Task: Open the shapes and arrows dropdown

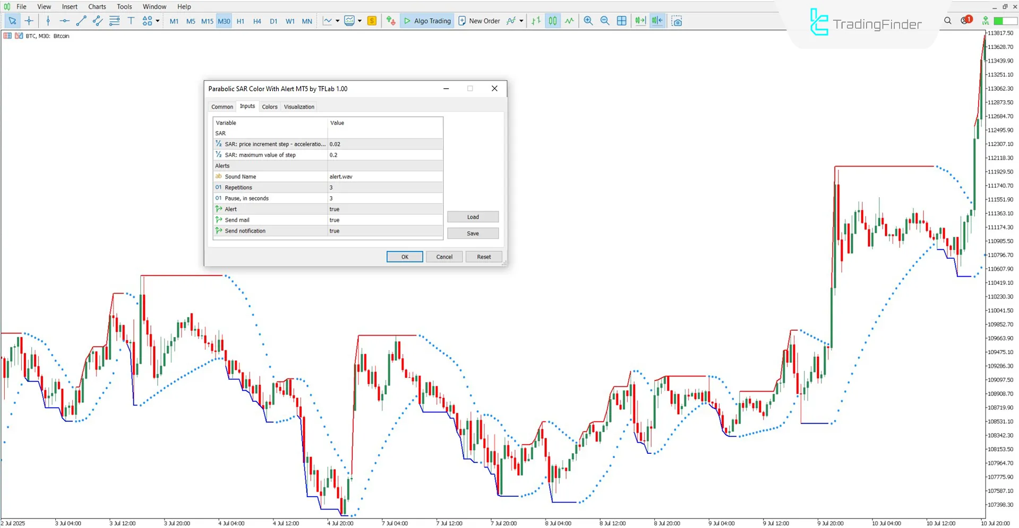Action: pyautogui.click(x=157, y=21)
